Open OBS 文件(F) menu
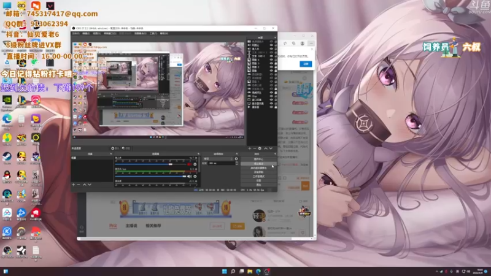The width and height of the screenshot is (491, 276). [x=76, y=34]
